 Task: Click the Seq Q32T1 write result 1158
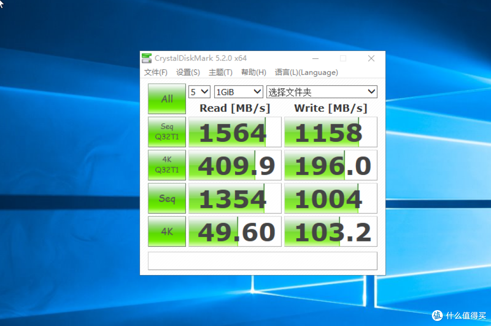tap(331, 132)
